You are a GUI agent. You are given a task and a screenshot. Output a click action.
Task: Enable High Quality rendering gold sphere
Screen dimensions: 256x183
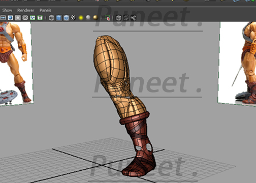point(95,17)
